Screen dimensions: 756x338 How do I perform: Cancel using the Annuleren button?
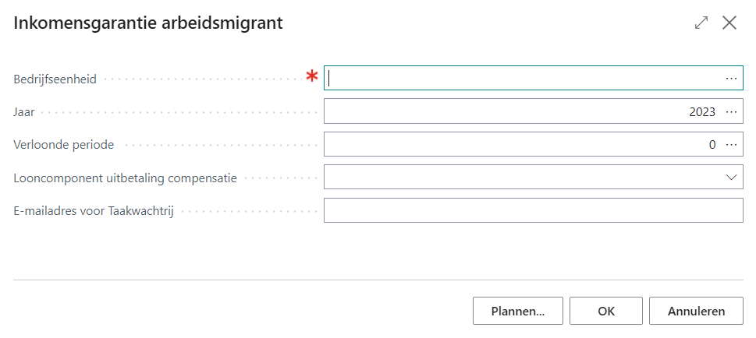[696, 311]
